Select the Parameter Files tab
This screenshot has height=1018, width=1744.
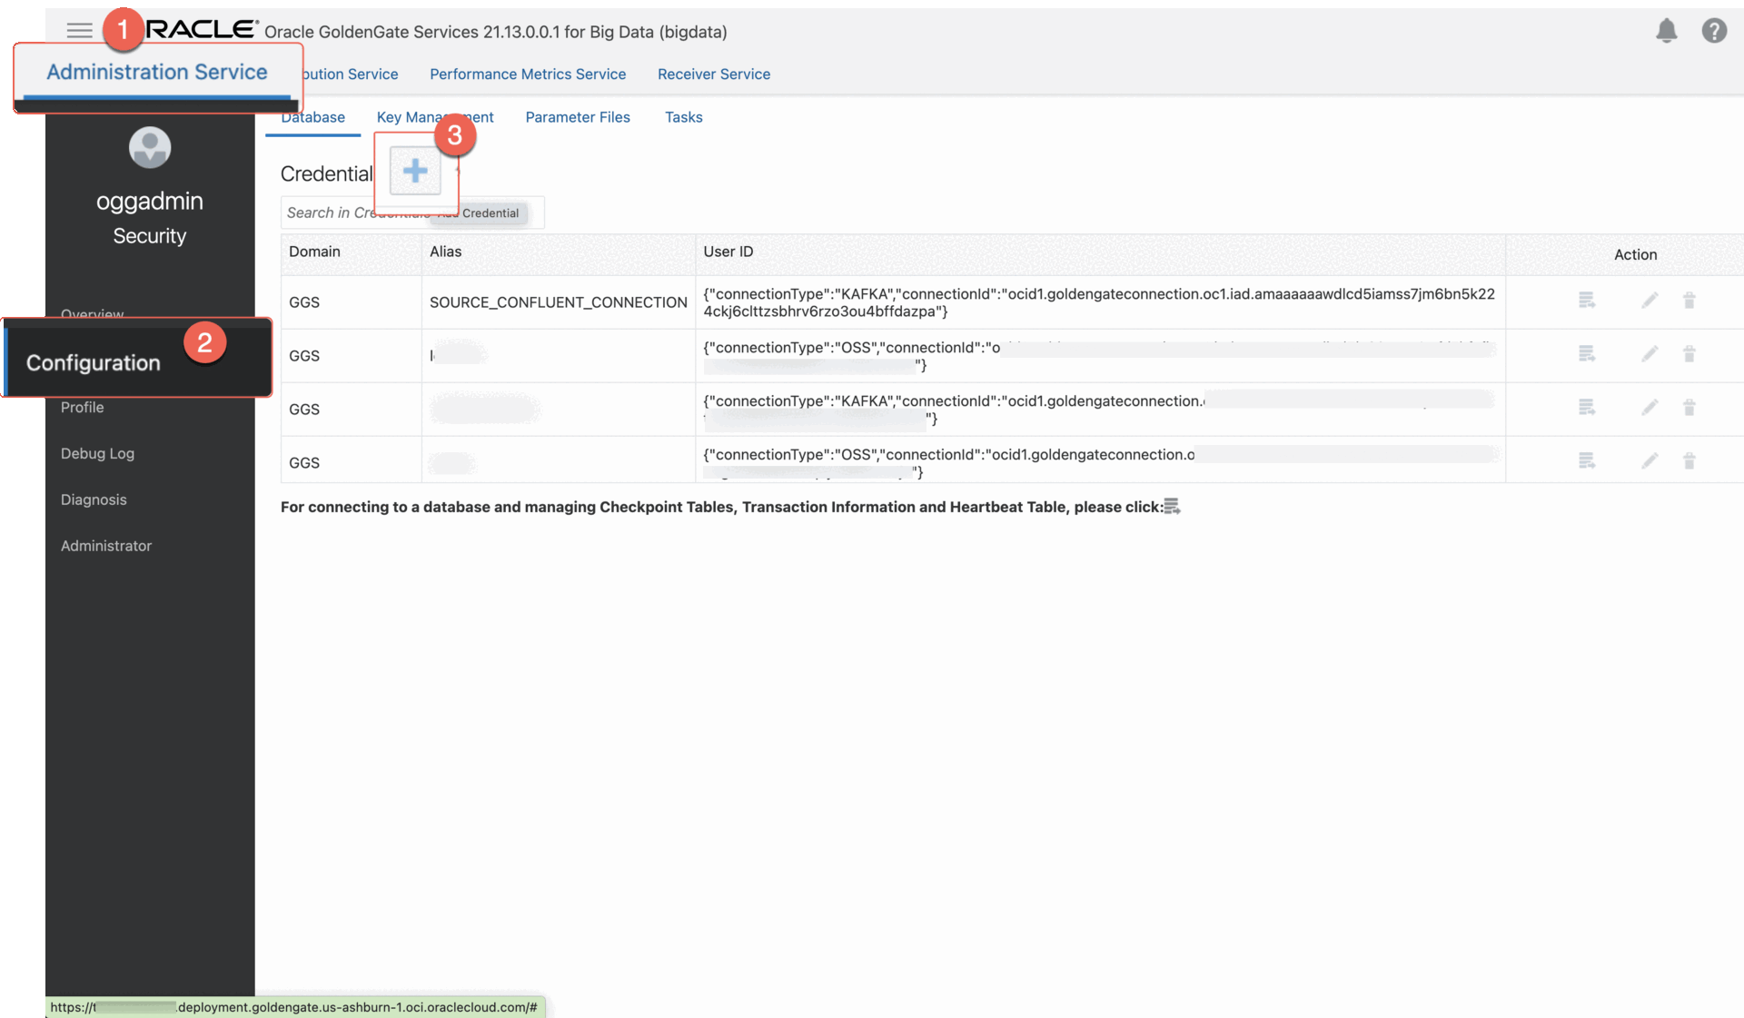(577, 117)
